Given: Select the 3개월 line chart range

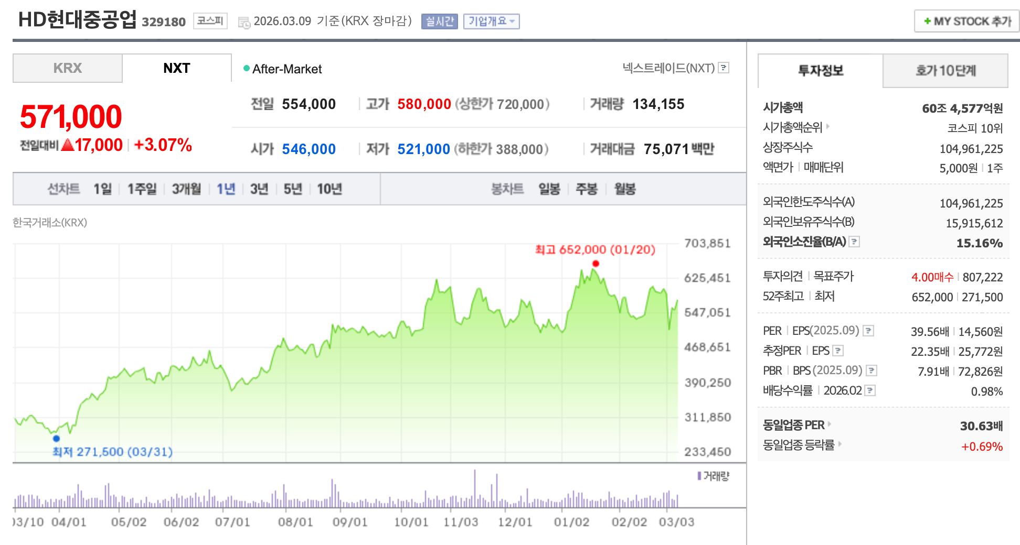Looking at the screenshot, I should pos(187,189).
